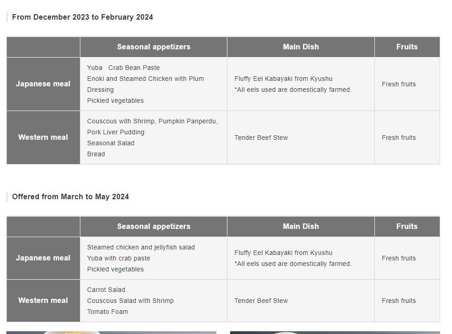Select 'Main Dish' header in first table

pos(301,47)
